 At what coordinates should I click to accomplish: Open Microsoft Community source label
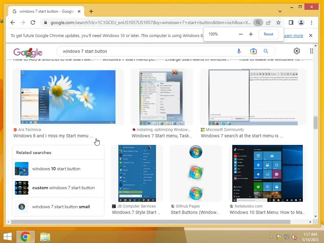(222, 129)
